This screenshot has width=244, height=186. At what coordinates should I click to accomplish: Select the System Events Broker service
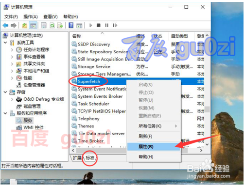[x=100, y=96]
